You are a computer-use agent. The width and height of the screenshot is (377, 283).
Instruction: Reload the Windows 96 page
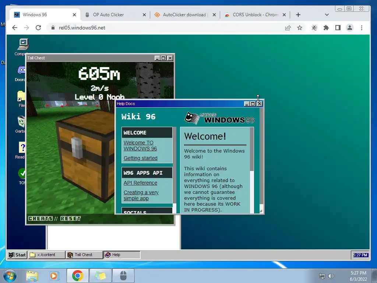(x=38, y=28)
